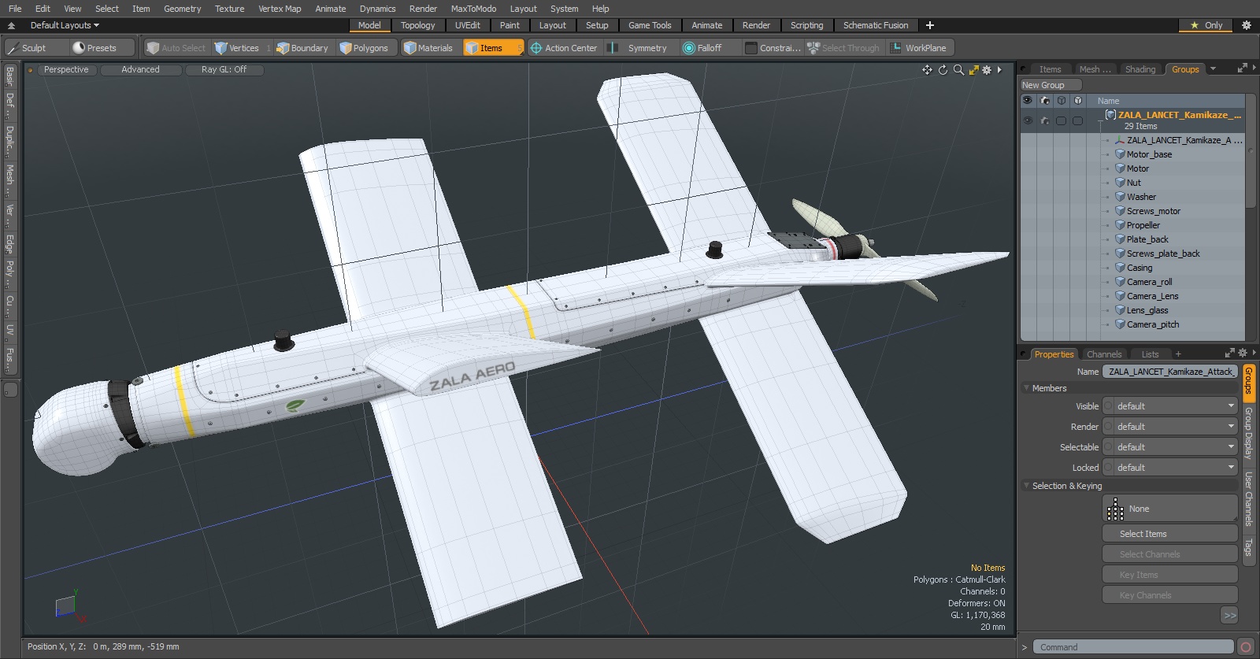Open the 3D viewport settings gear
Screen dimensions: 1260x659
click(987, 70)
